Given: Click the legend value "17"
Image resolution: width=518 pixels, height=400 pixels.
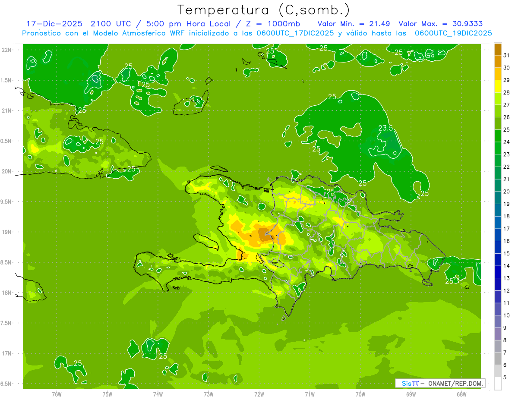Looking at the screenshot, I should pos(506,229).
